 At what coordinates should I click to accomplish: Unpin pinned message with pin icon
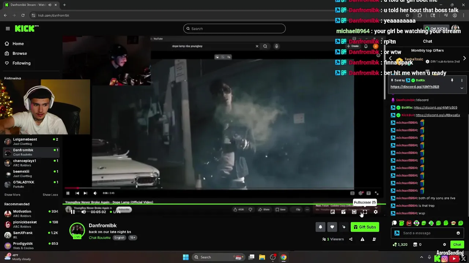[452, 80]
